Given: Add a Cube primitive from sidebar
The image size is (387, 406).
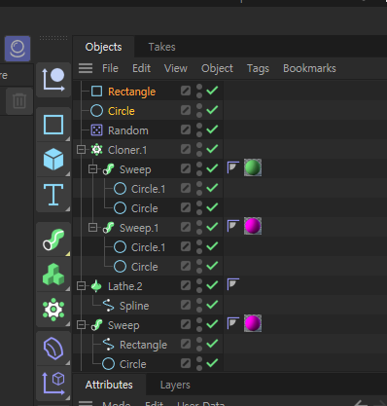Looking at the screenshot, I should click(x=53, y=160).
